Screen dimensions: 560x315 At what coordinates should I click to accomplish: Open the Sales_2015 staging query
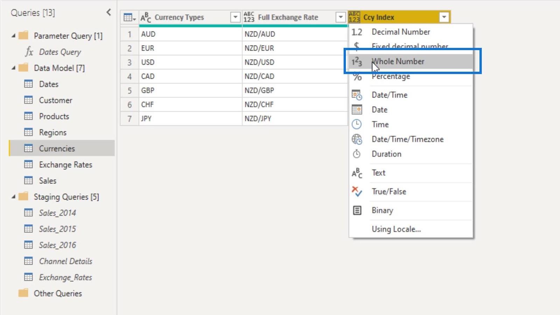pyautogui.click(x=57, y=229)
